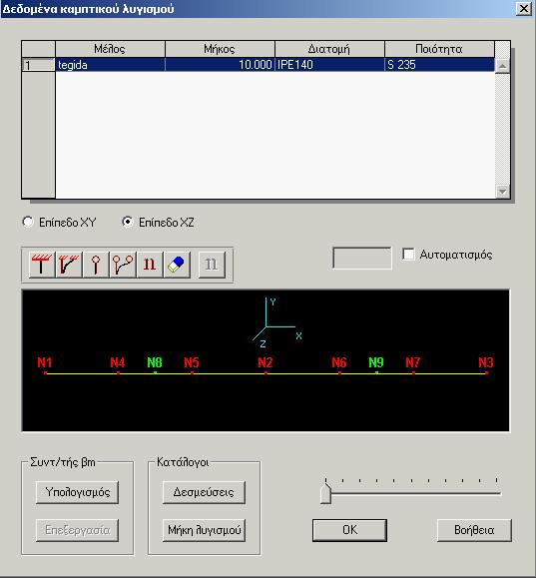Click the Υπολογισμός button

click(x=78, y=492)
